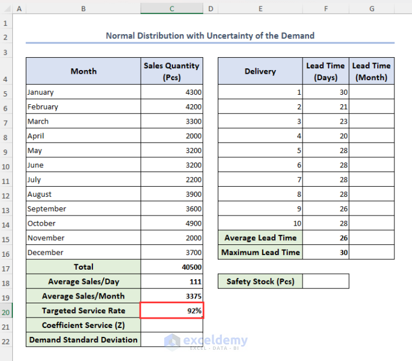
Task: Click the Normal Distribution title cell
Action: (x=210, y=36)
